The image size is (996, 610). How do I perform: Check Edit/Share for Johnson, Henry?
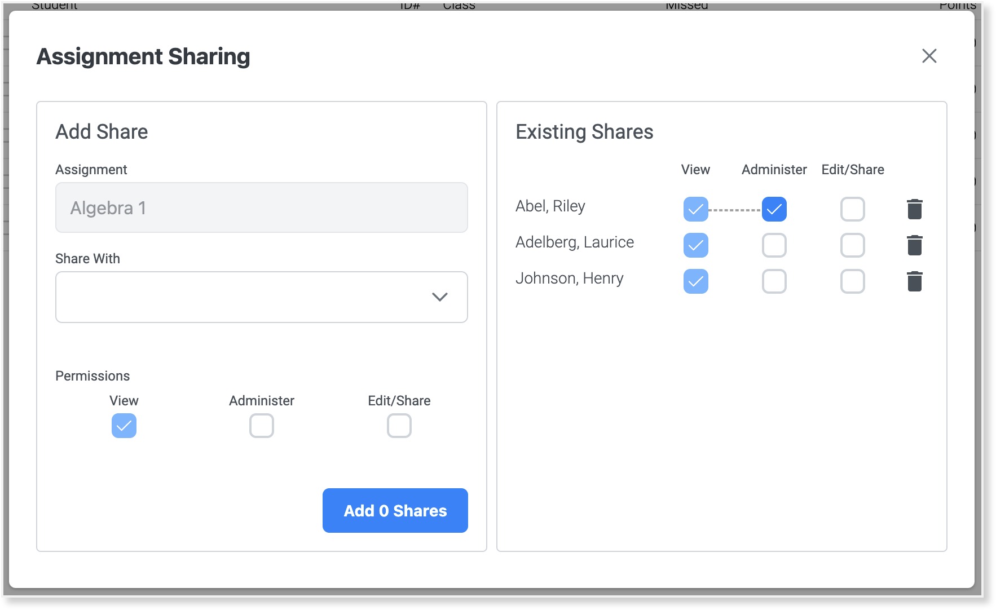pos(852,281)
